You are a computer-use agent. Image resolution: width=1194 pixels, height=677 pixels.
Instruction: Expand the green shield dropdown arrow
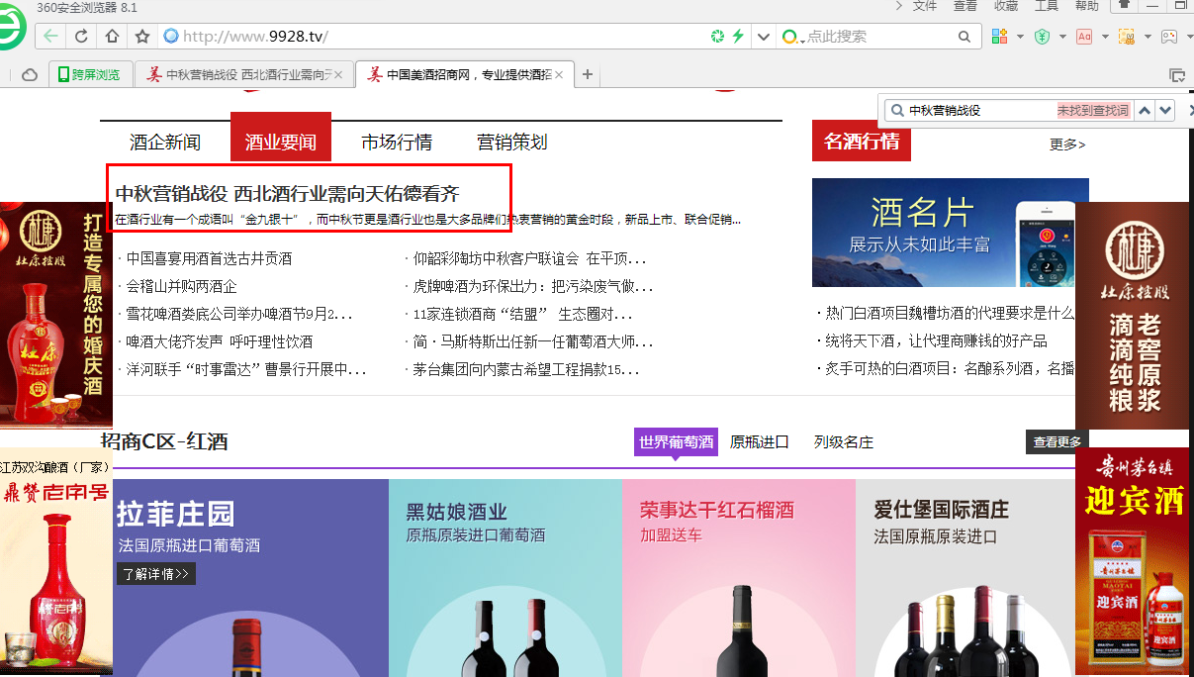pos(1062,37)
